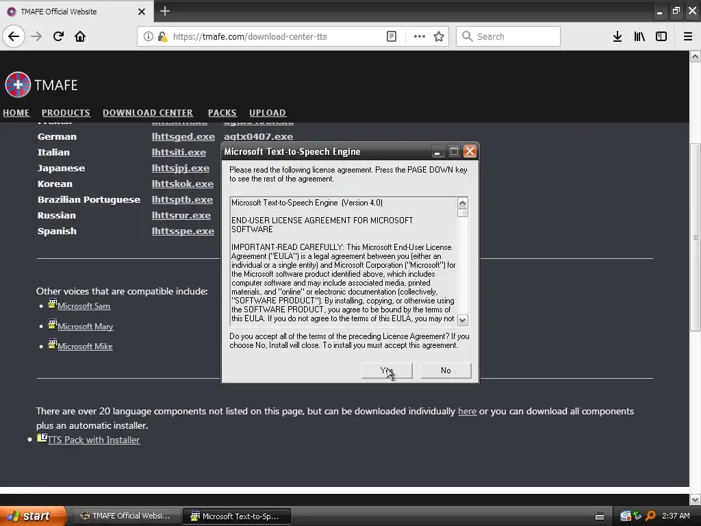Click the browser page vertical scrollbar thumb

point(696,237)
